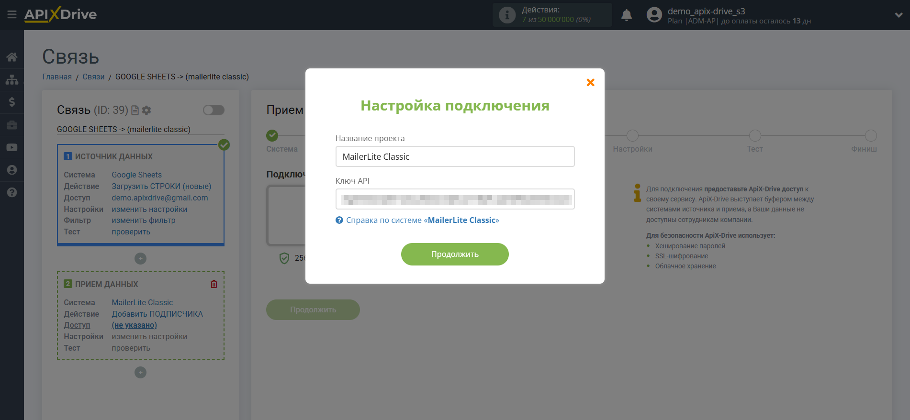This screenshot has width=910, height=420.
Task: Click the ApiX-Drive logo
Action: point(60,14)
